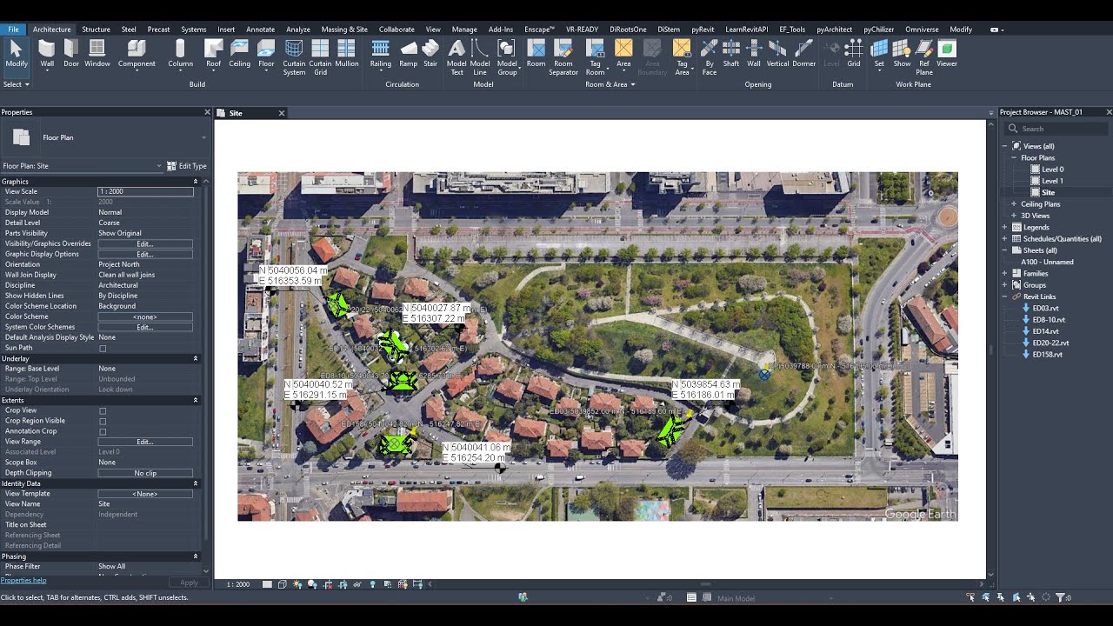Collapse the Revit Links tree node
1113x626 pixels.
click(1005, 296)
